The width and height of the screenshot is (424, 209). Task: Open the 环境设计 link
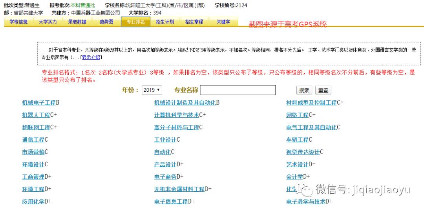pos(33,164)
